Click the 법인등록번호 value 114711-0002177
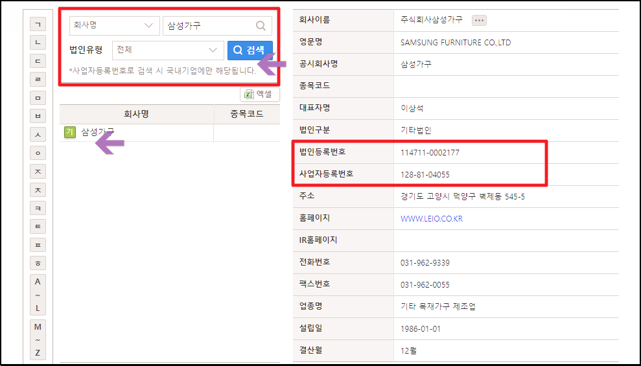Image resolution: width=641 pixels, height=366 pixels. [x=430, y=153]
